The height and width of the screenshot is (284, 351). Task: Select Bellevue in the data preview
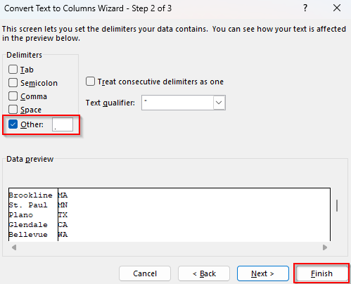28,235
